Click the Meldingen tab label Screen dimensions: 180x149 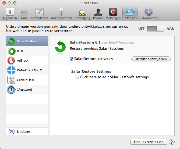[113, 18]
